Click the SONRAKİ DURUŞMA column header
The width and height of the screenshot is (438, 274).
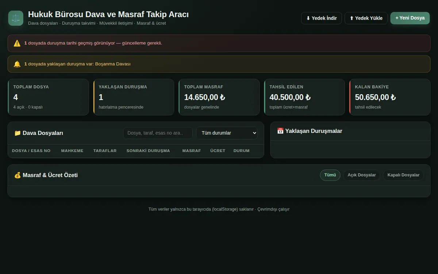148,151
